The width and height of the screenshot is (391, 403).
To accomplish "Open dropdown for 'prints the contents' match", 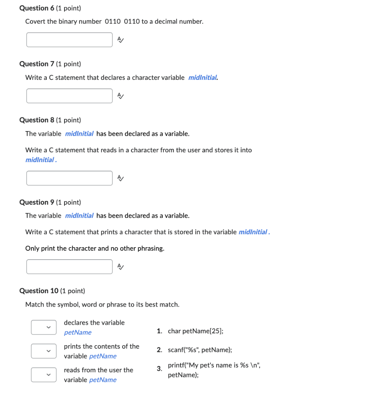I will coord(44,351).
